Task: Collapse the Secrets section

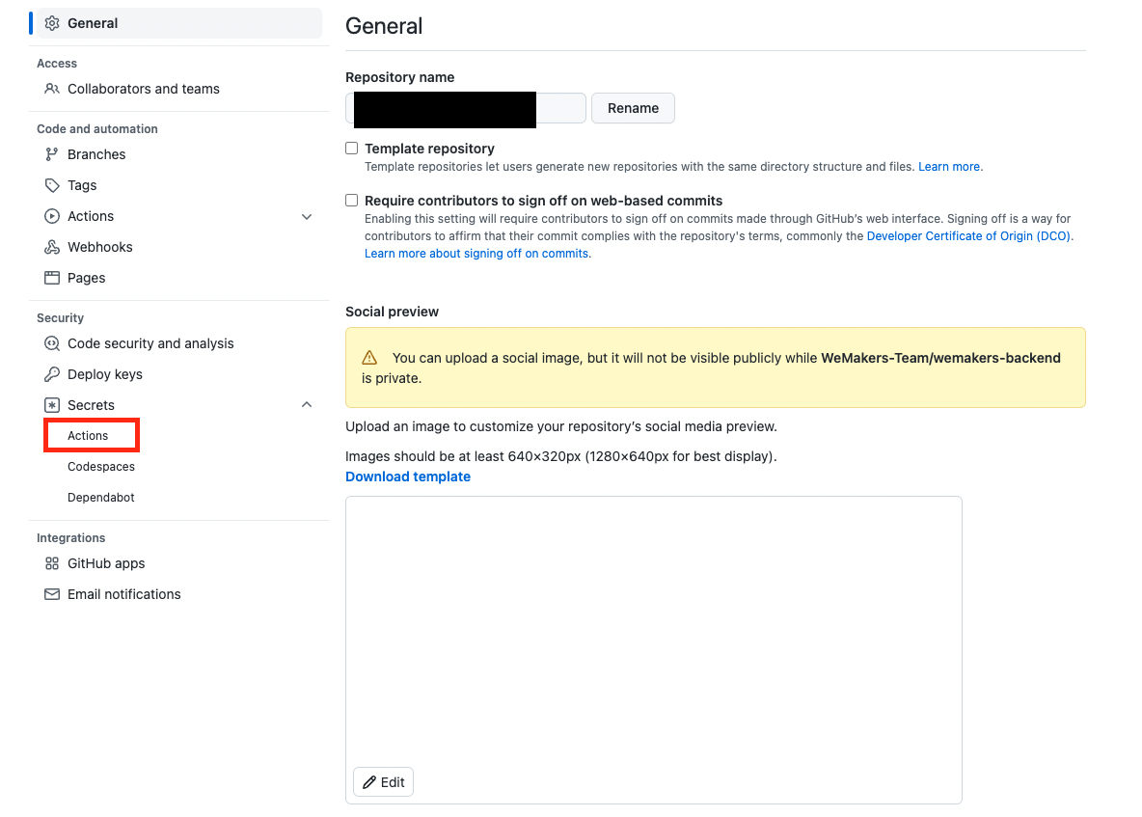Action: (x=306, y=404)
